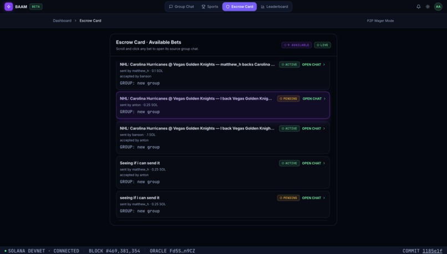
Task: Select lowercase 'seeing if i can send it' title
Action: click(139, 198)
